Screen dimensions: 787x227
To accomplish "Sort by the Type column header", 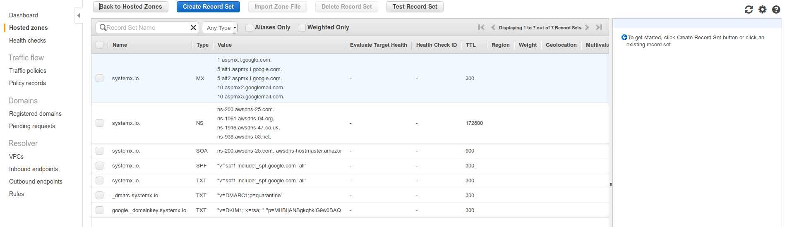I will point(202,45).
